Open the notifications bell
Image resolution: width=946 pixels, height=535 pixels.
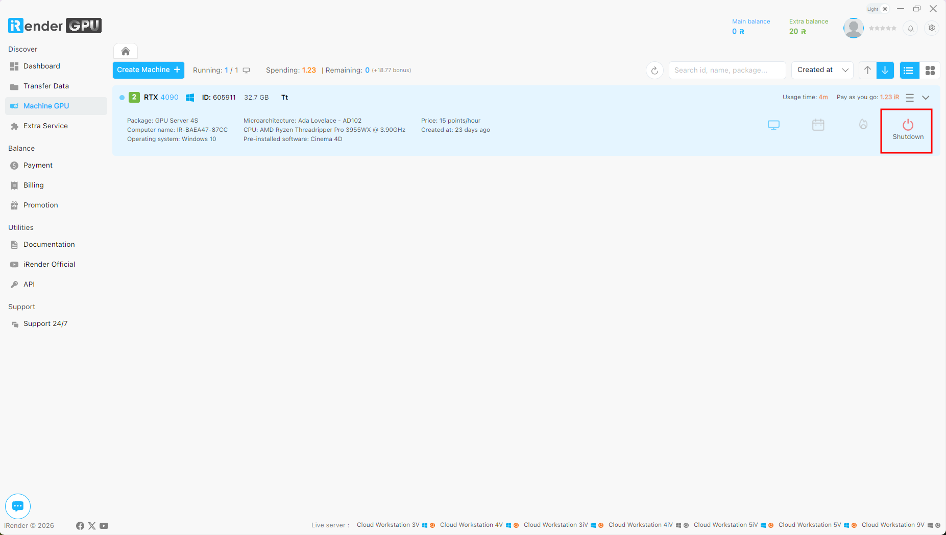tap(911, 29)
